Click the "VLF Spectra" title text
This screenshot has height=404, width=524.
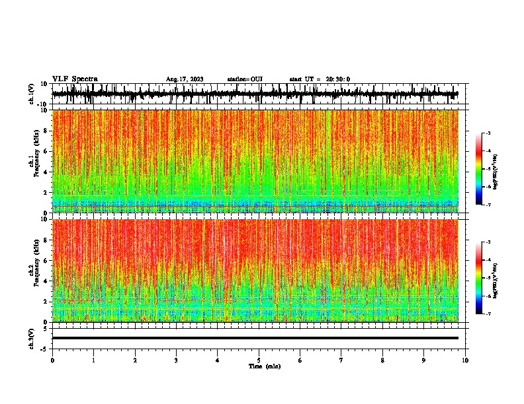[x=75, y=79]
